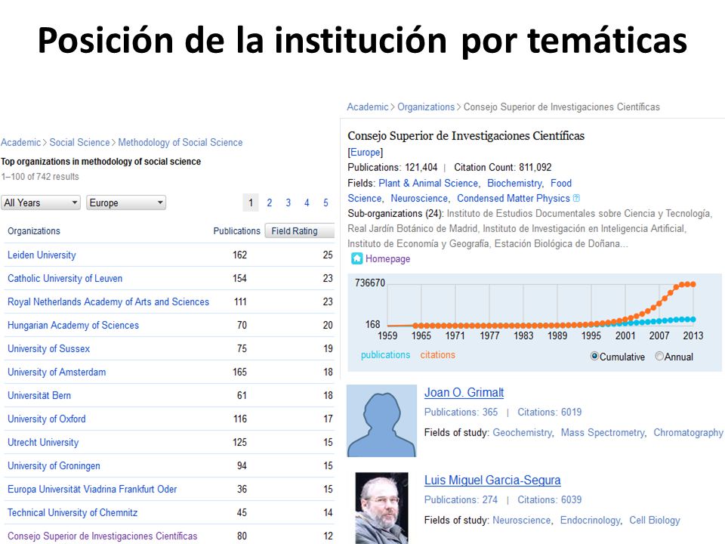The height and width of the screenshot is (544, 725).
Task: Click '1–100 of 742 results' text
Action: (x=40, y=177)
